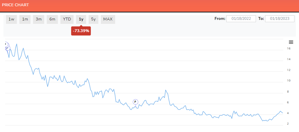Click the From date field
The width and height of the screenshot is (299, 132).
241,19
